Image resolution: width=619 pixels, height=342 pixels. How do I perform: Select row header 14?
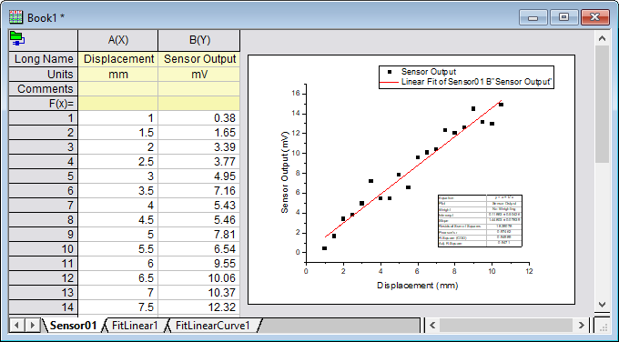coord(44,307)
